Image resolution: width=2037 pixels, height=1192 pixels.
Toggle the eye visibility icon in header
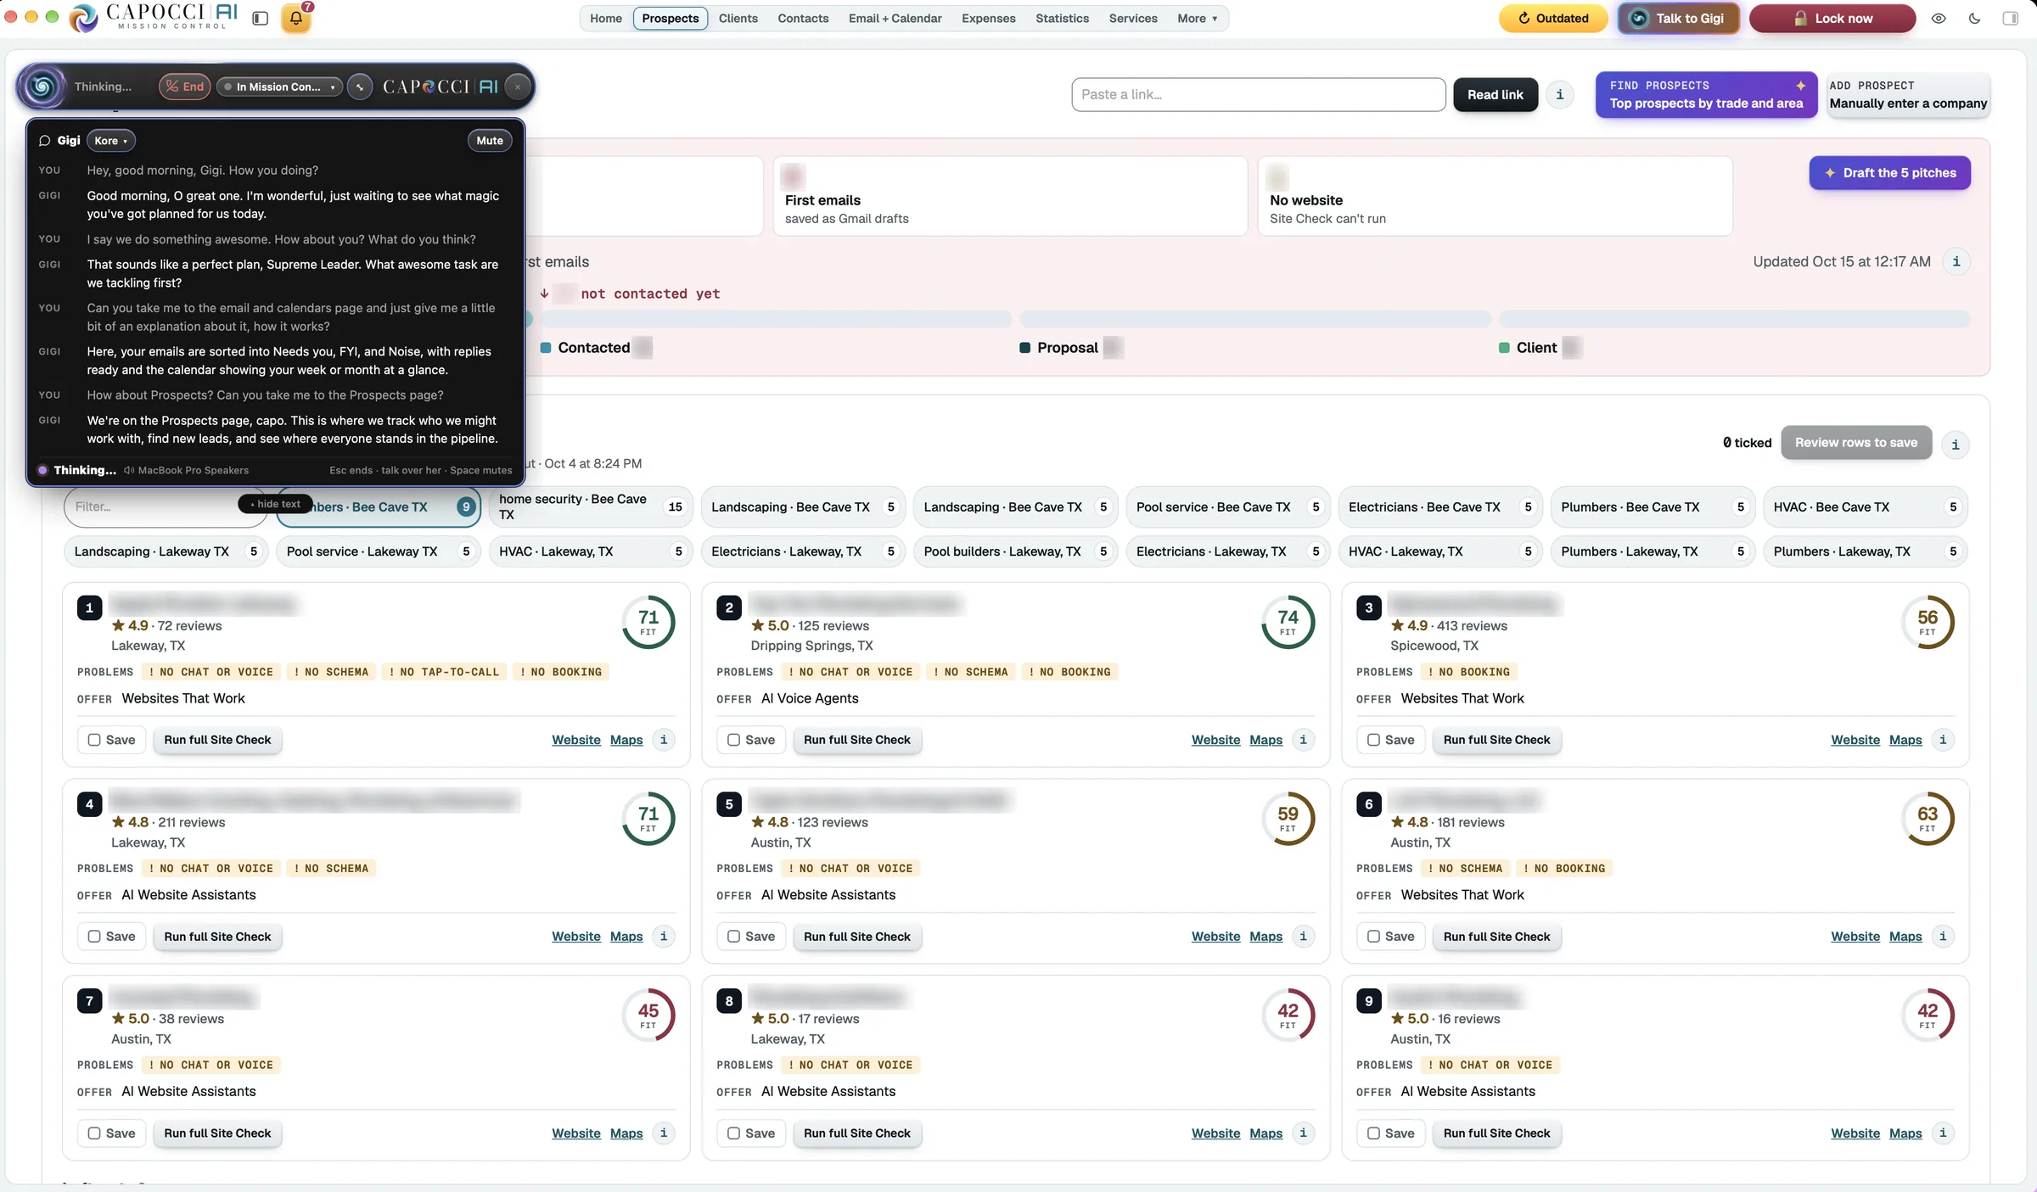pyautogui.click(x=1939, y=18)
